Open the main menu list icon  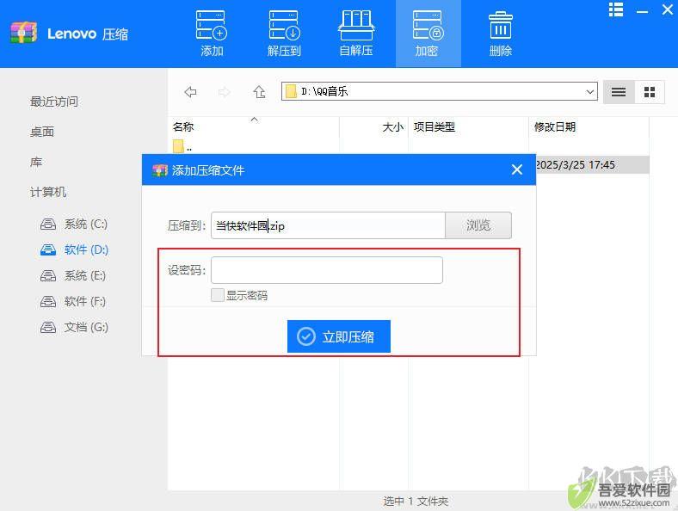pos(616,9)
